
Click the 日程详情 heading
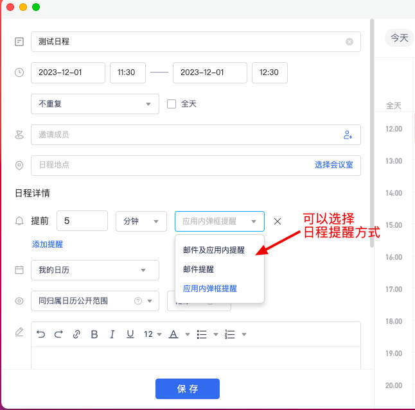coord(32,193)
